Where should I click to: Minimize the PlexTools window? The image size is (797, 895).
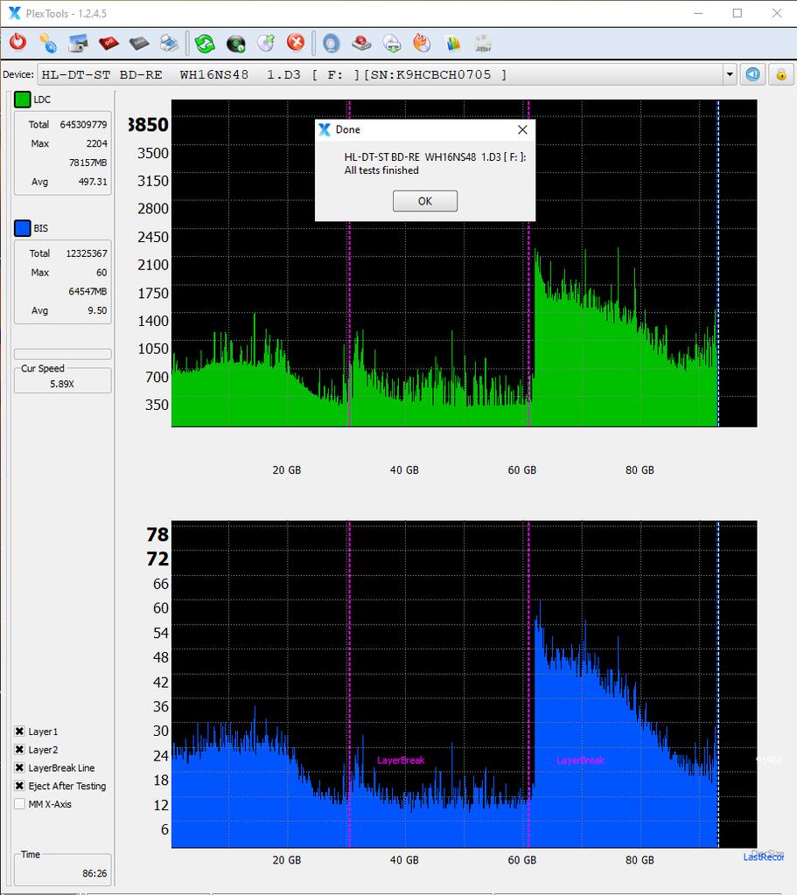(698, 13)
